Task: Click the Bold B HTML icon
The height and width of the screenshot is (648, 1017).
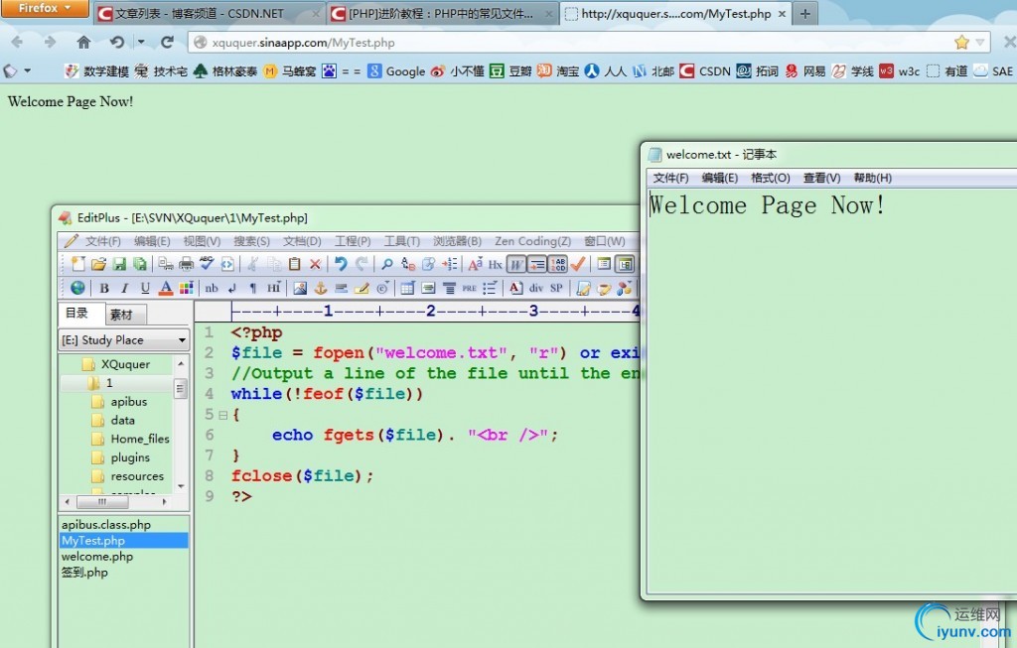Action: point(103,289)
